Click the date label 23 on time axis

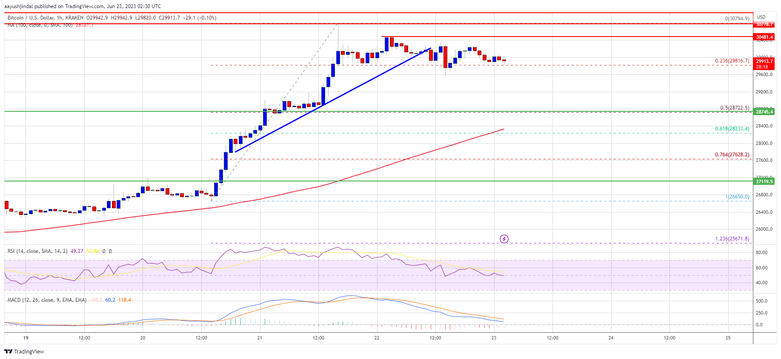(x=494, y=338)
